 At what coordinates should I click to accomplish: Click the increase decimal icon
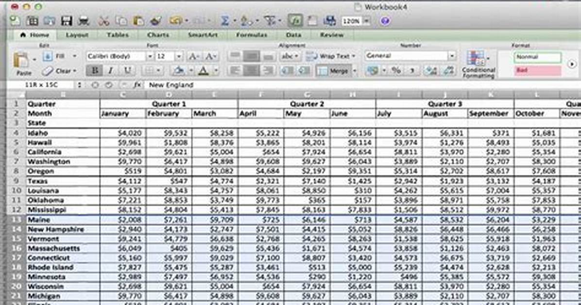[431, 70]
